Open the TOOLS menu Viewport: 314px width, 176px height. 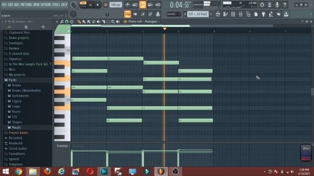(56, 4)
